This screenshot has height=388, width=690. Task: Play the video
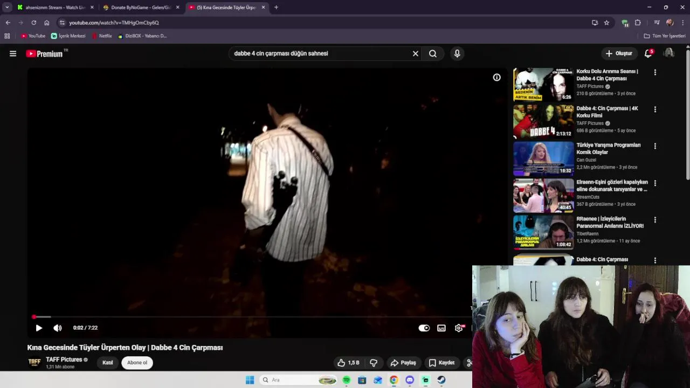[x=39, y=328]
